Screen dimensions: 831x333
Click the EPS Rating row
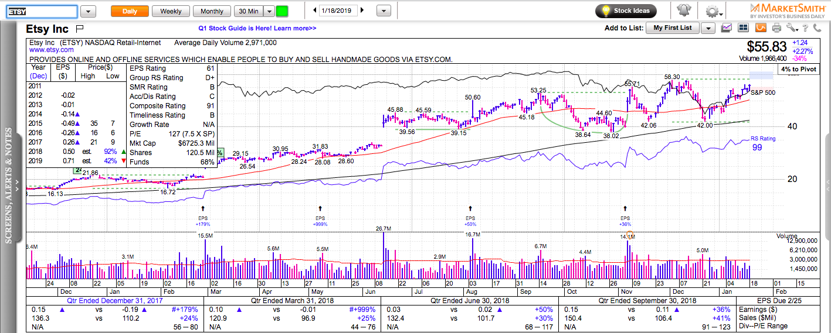172,68
